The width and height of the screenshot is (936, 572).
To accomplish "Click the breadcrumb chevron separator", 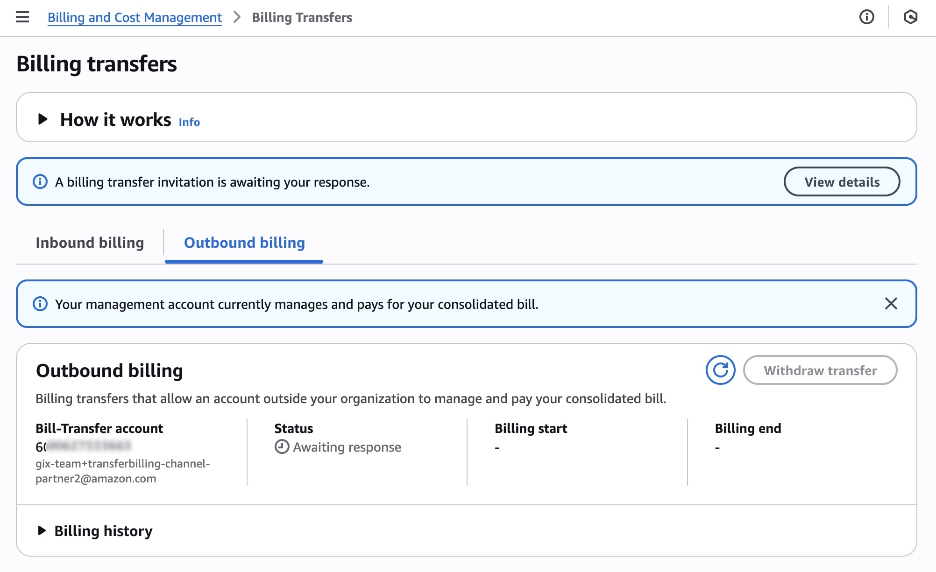I will coord(237,17).
